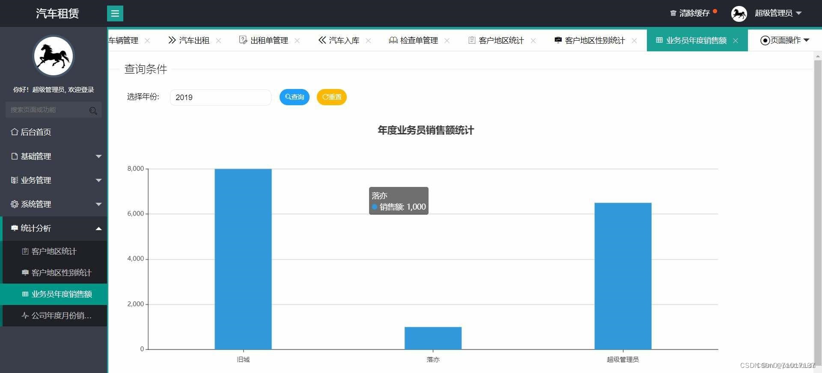Close the 客户地区性别统计 tab
The height and width of the screenshot is (373, 822).
click(x=634, y=41)
